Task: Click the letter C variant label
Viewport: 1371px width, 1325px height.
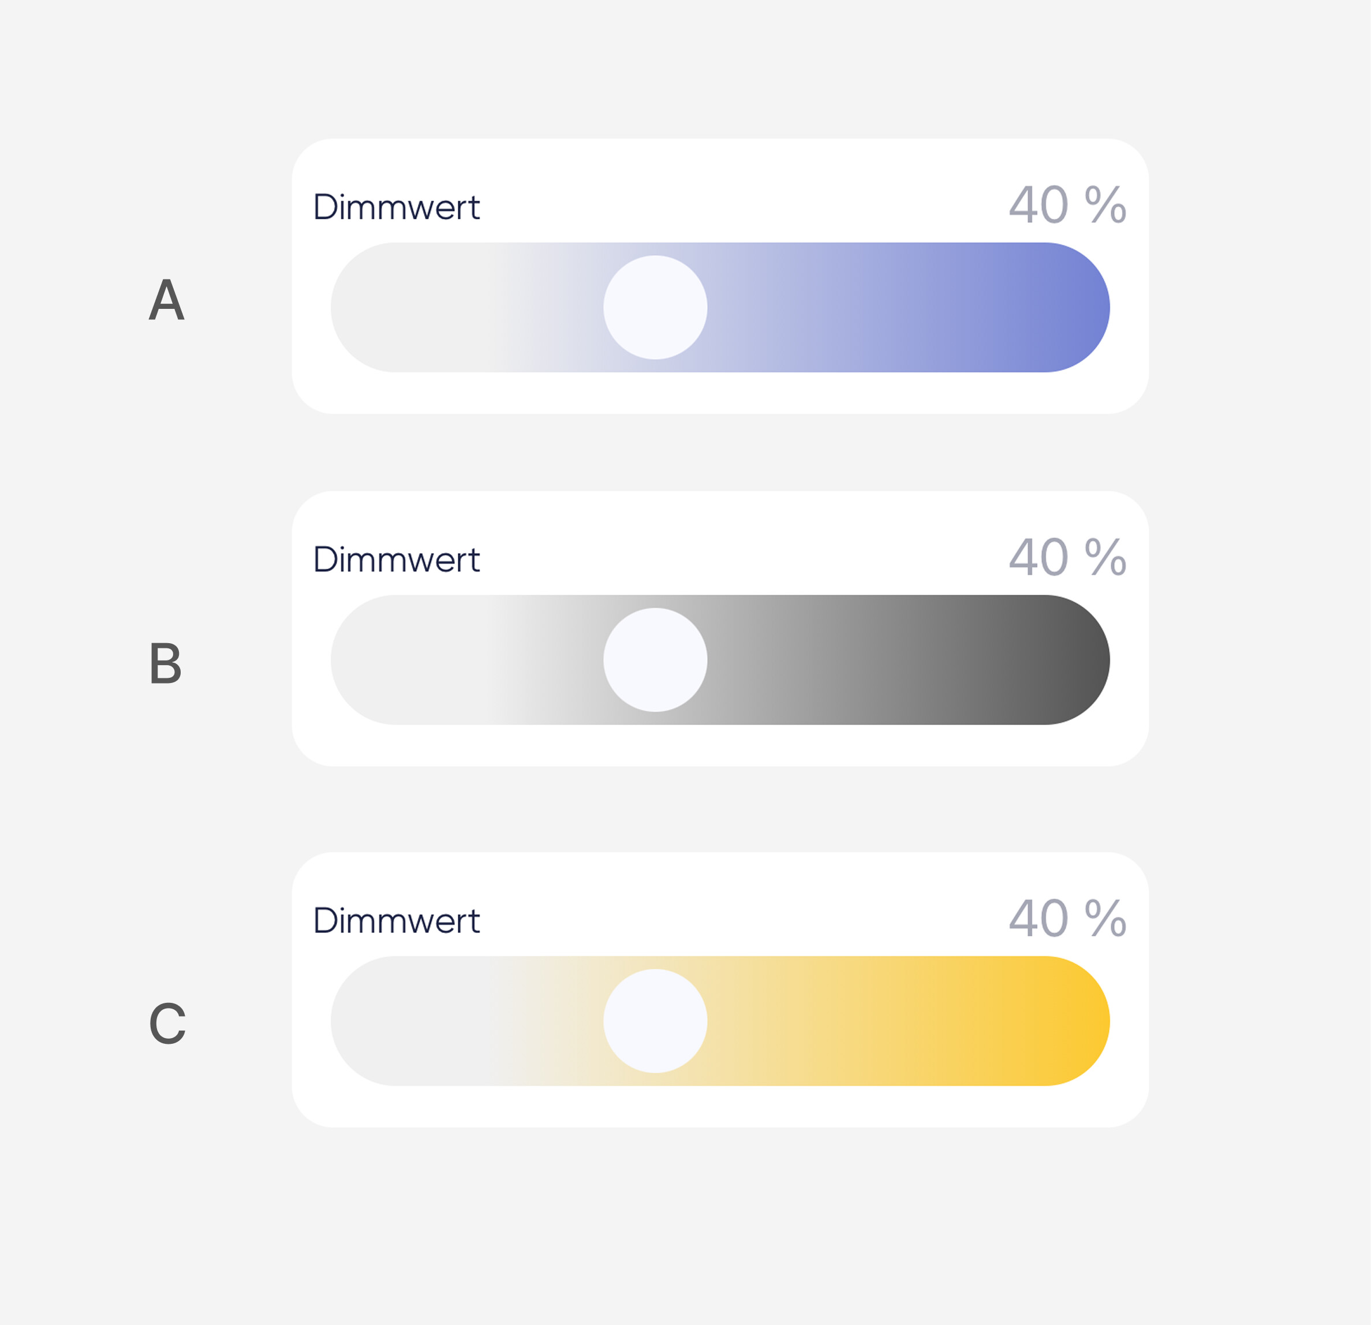Action: coord(167,1024)
